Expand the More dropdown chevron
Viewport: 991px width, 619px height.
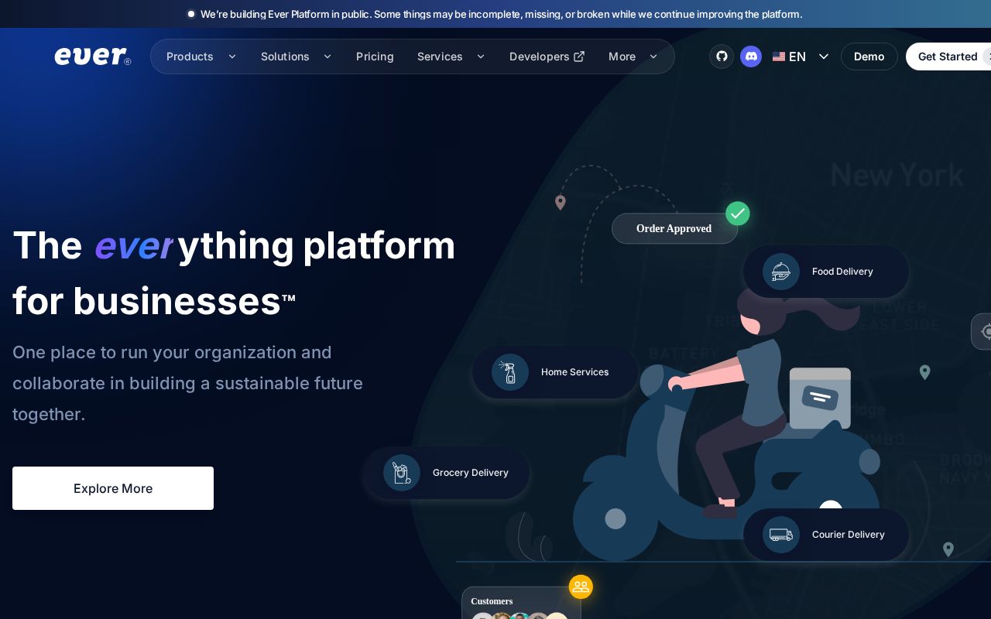pos(653,56)
